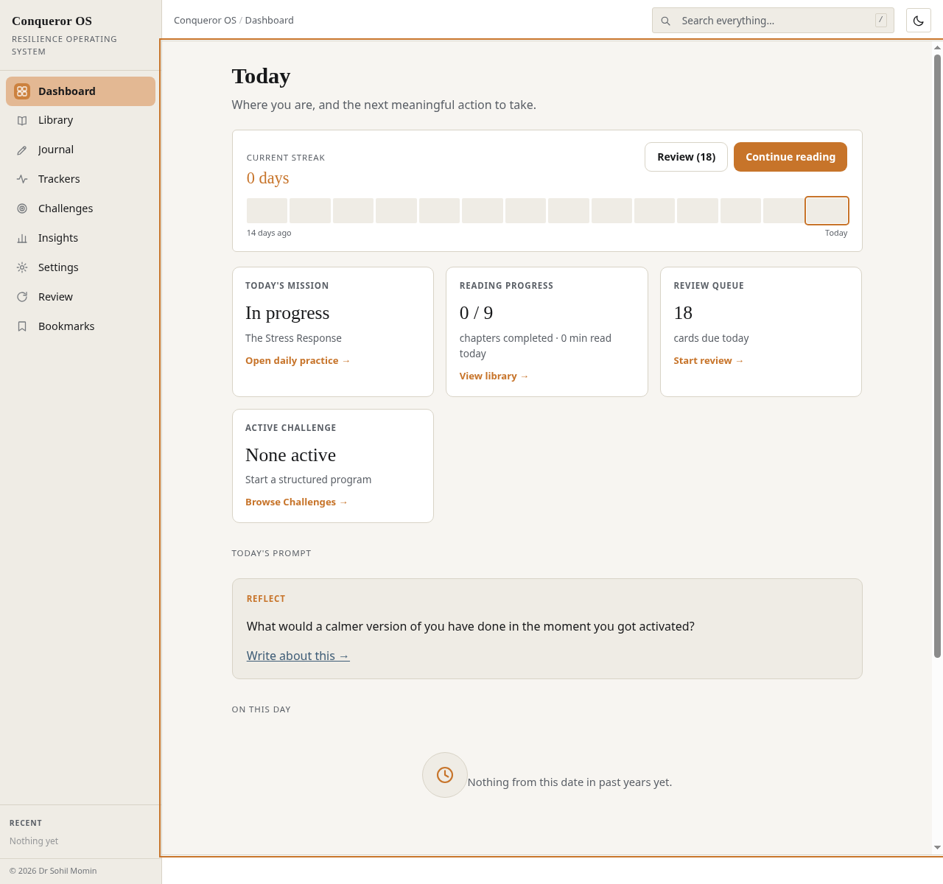
Task: Click the Review (18) button
Action: coord(686,157)
